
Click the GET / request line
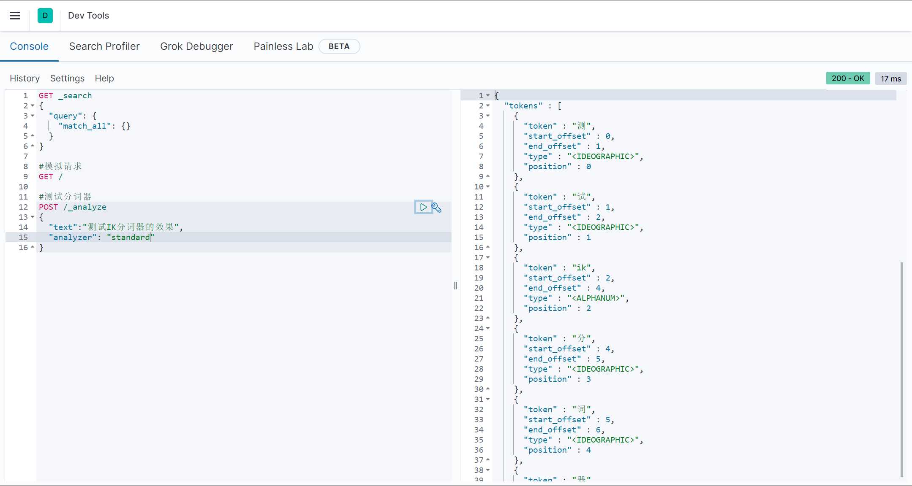[51, 177]
